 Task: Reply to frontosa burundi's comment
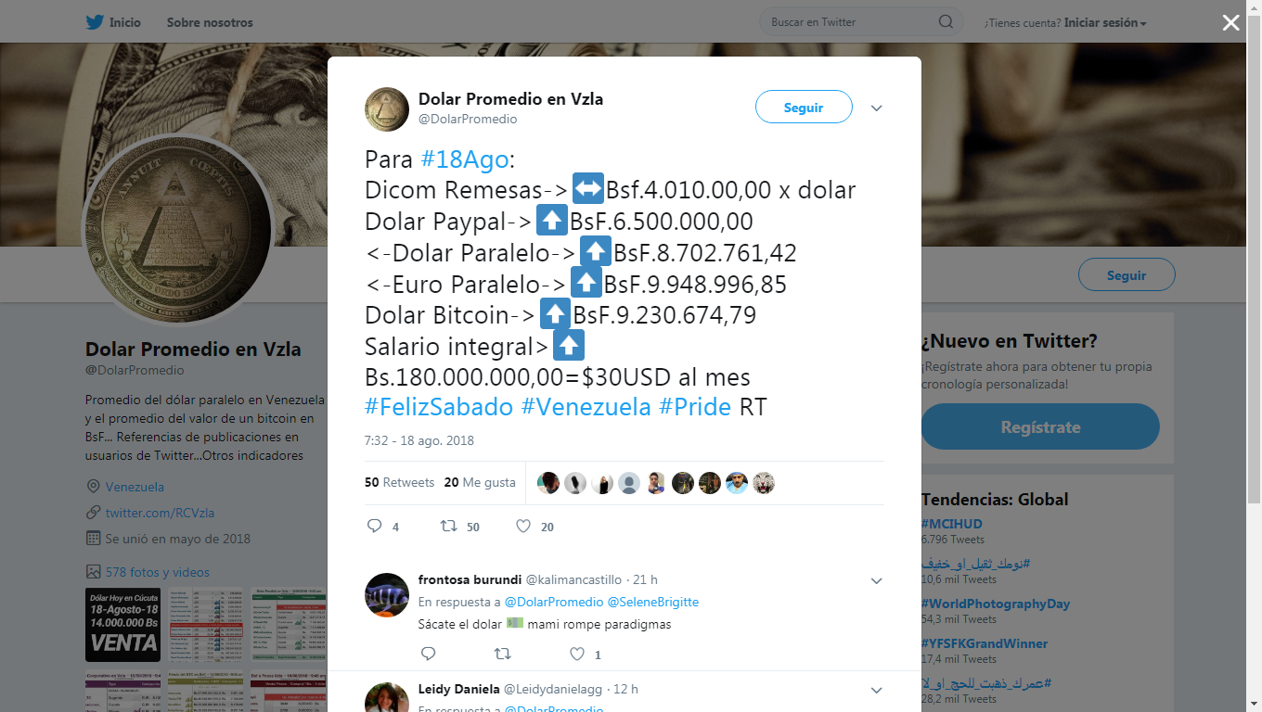pos(428,654)
